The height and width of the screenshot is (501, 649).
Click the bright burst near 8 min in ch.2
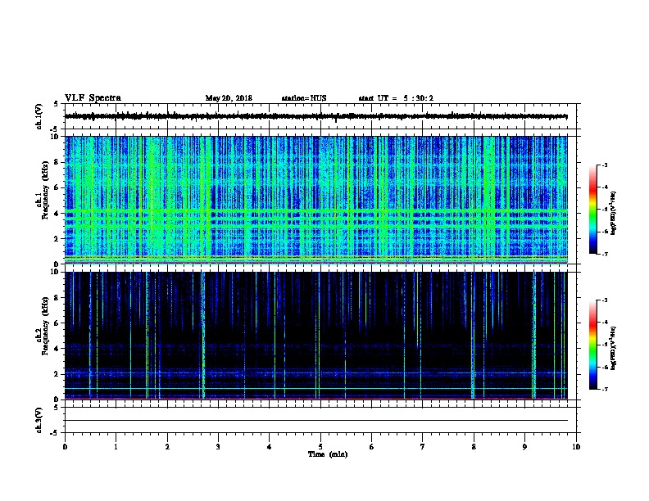click(473, 336)
